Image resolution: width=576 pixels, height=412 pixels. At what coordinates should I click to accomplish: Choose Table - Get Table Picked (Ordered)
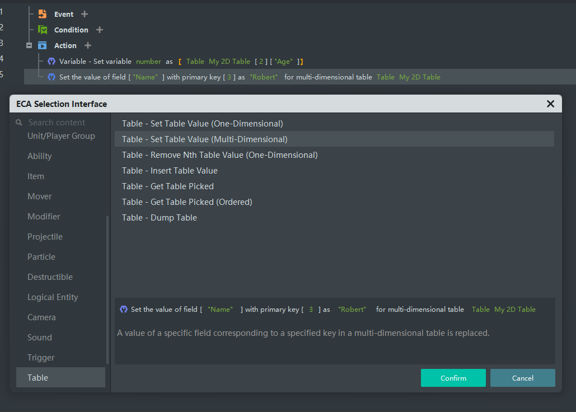[x=334, y=202]
